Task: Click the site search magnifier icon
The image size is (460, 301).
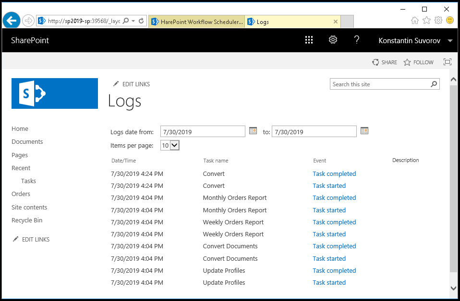Action: pos(434,84)
